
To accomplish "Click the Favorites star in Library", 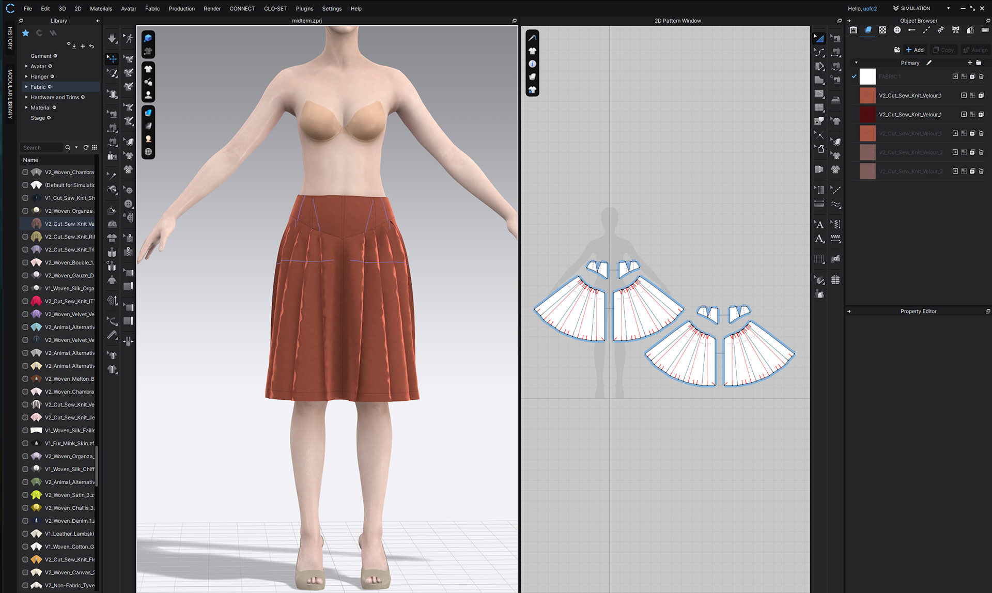I will click(25, 33).
